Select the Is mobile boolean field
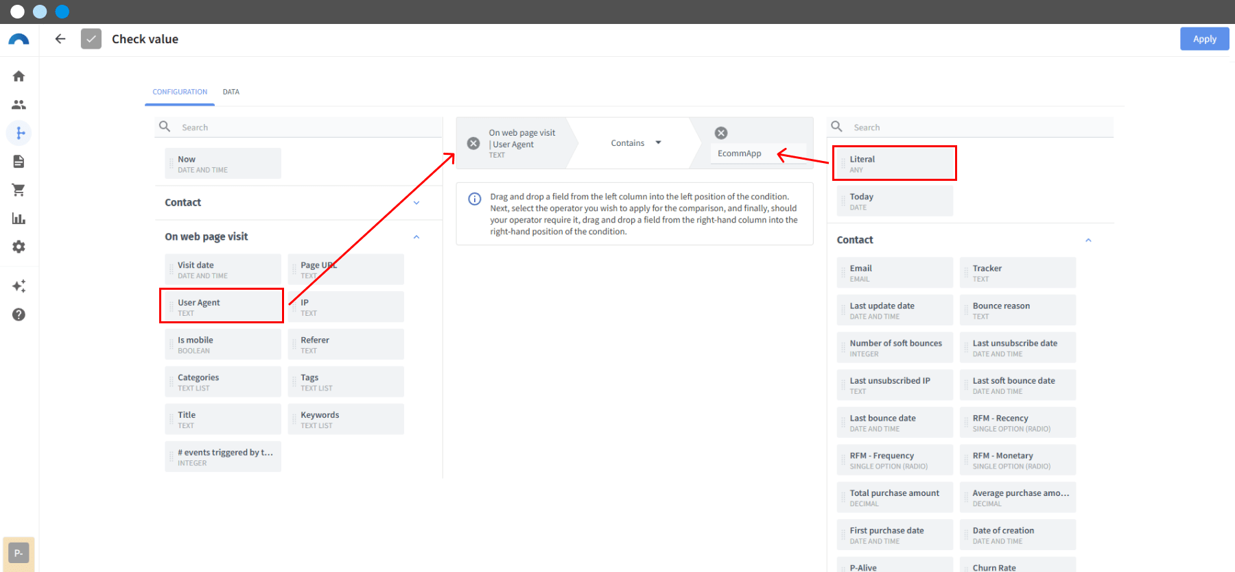 [x=223, y=345]
